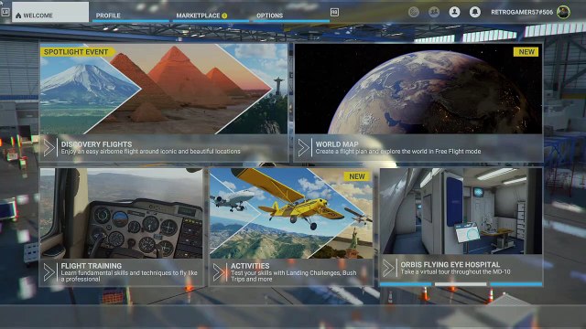Open the Flight Training cockpit thumbnail
This screenshot has width=586, height=329.
tap(121, 213)
